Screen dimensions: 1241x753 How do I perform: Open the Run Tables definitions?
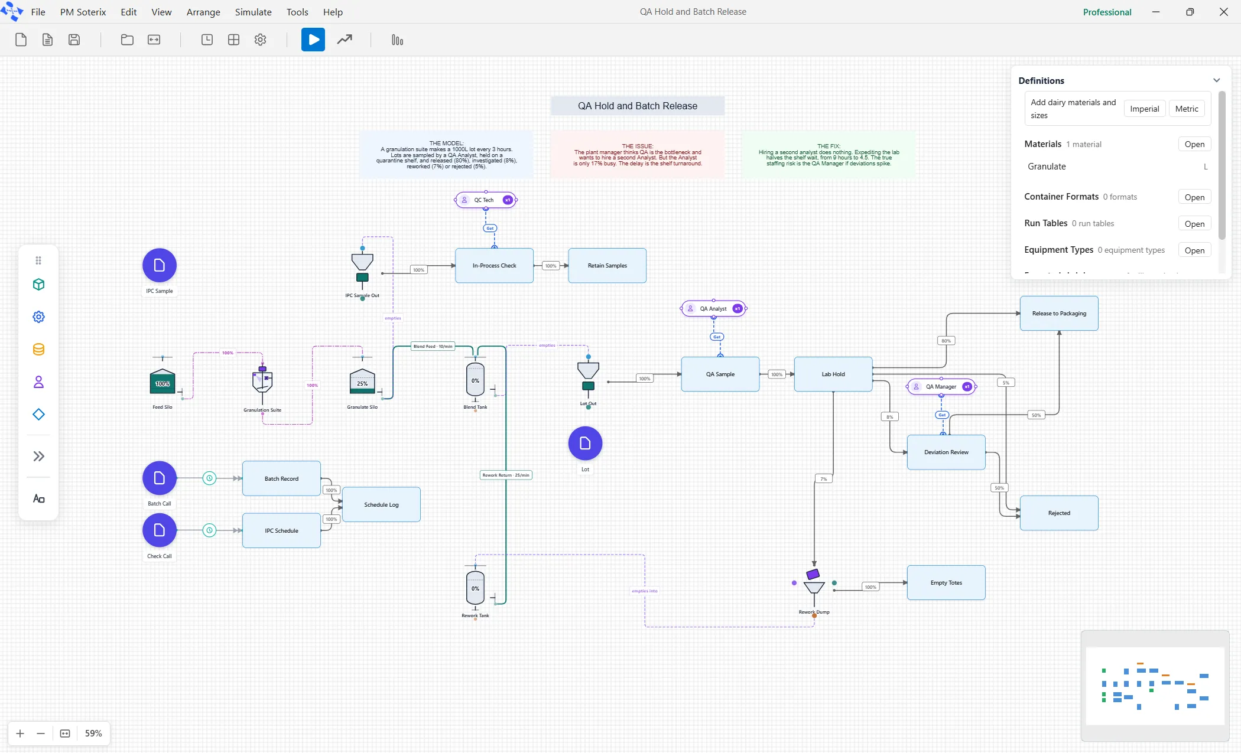coord(1194,224)
